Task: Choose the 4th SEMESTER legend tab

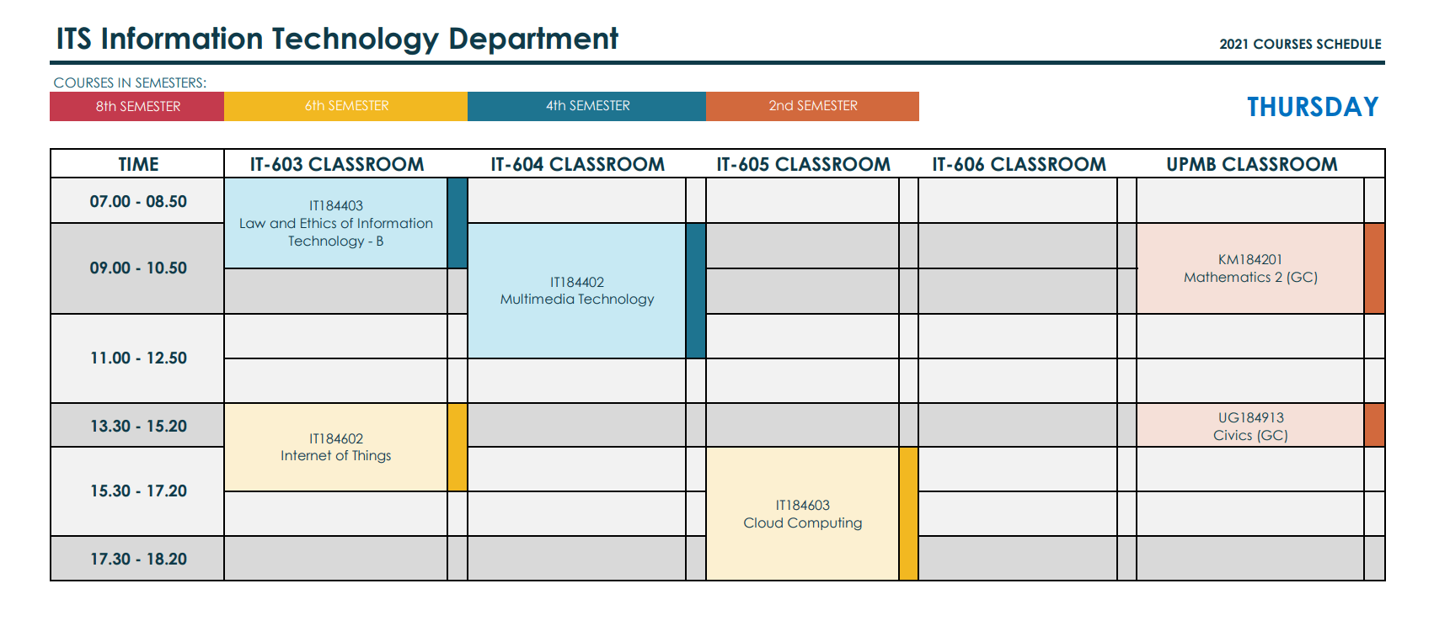Action: pos(587,106)
